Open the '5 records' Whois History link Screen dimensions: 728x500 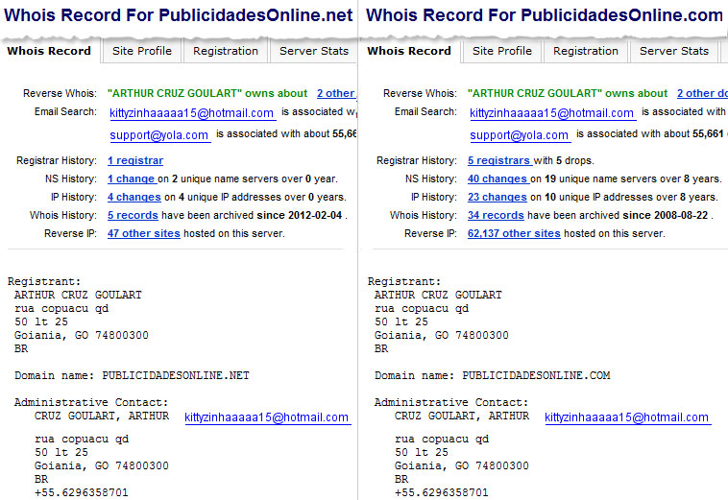(133, 215)
